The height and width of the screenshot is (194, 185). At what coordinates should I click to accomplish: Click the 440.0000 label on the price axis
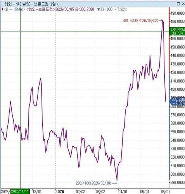[x=178, y=55]
